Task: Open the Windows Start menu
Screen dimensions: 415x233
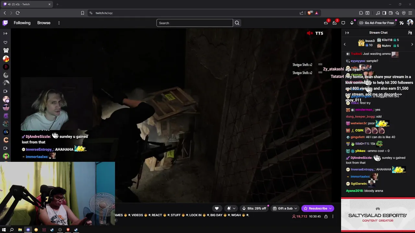Action: (x=4, y=230)
